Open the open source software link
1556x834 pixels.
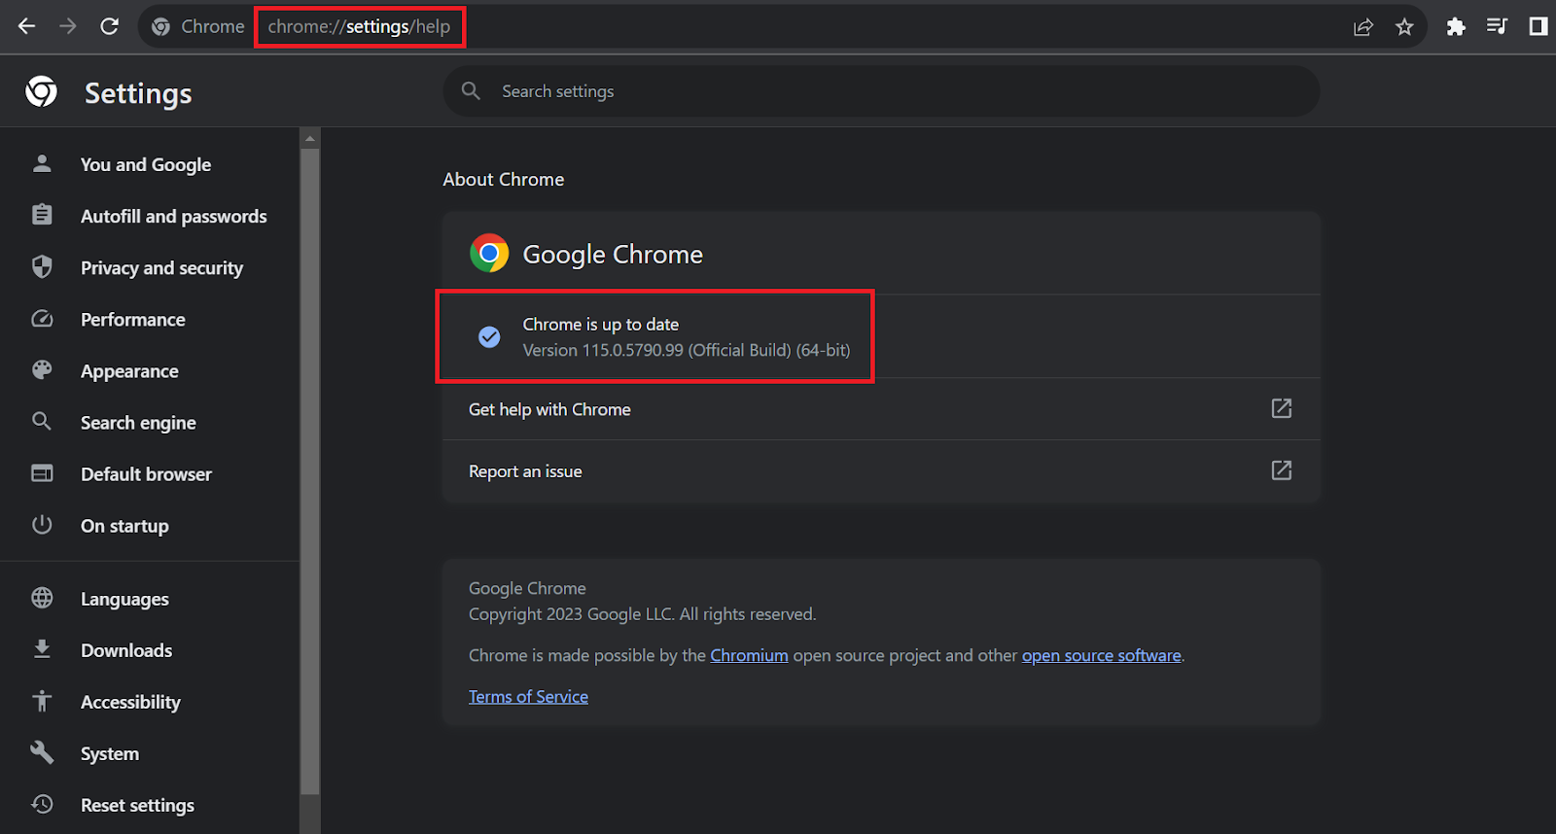tap(1101, 655)
